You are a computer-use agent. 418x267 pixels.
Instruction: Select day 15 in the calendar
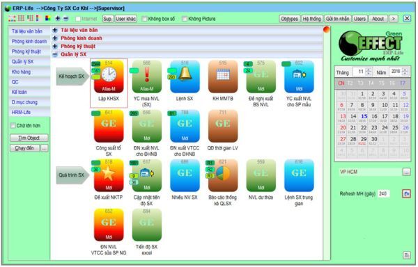[x=364, y=118]
